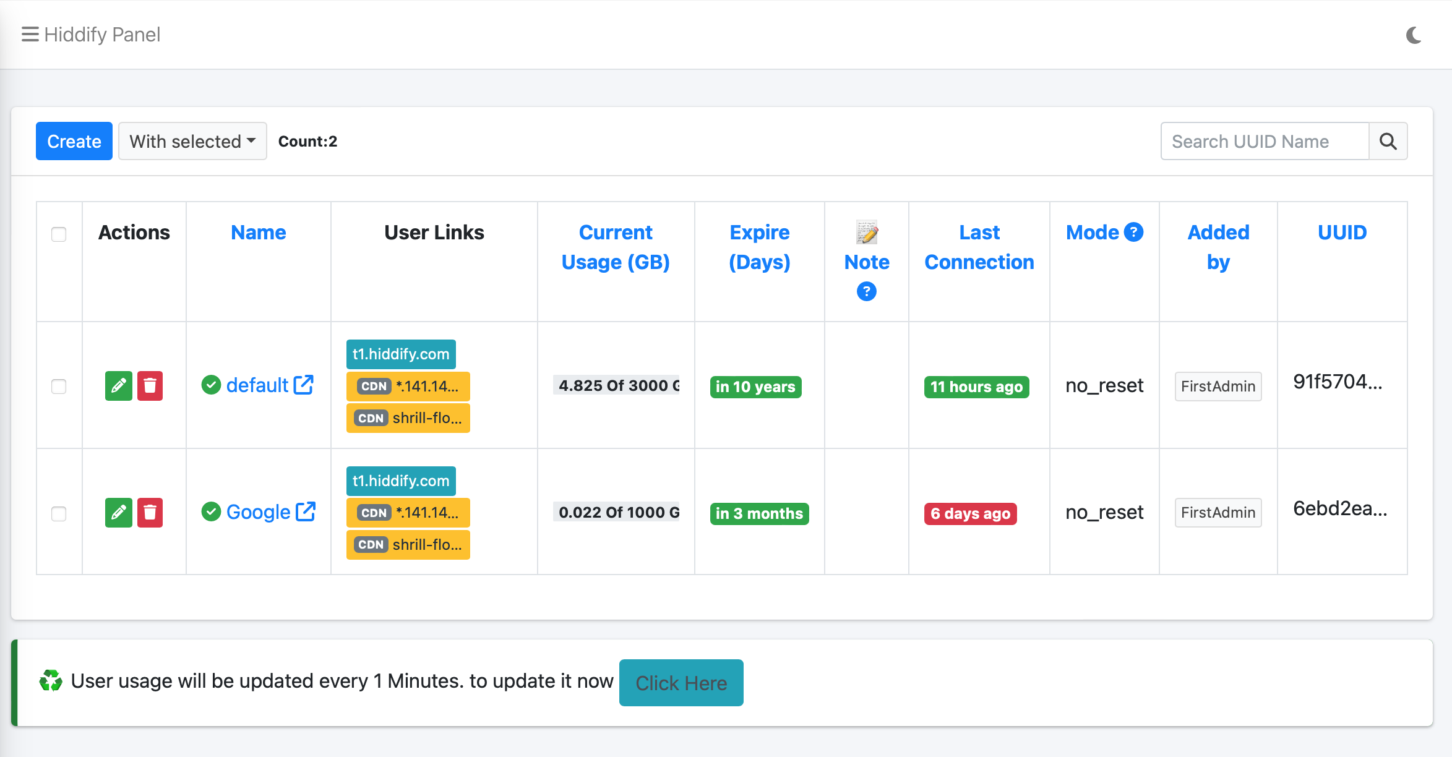Viewport: 1452px width, 757px height.
Task: Click the green status check beside default
Action: point(211,385)
